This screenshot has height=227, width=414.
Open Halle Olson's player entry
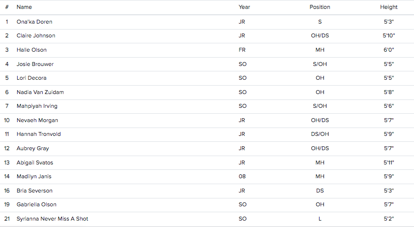(x=31, y=50)
